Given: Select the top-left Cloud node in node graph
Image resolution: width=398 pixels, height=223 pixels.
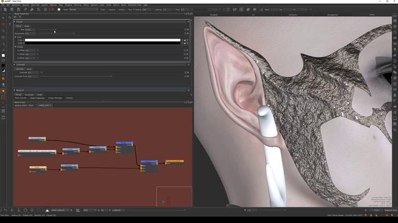Looking at the screenshot, I should [x=37, y=139].
